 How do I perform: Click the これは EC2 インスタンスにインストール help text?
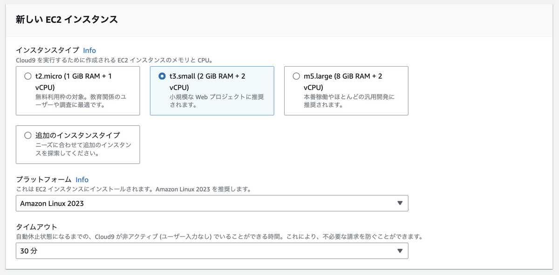(134, 189)
